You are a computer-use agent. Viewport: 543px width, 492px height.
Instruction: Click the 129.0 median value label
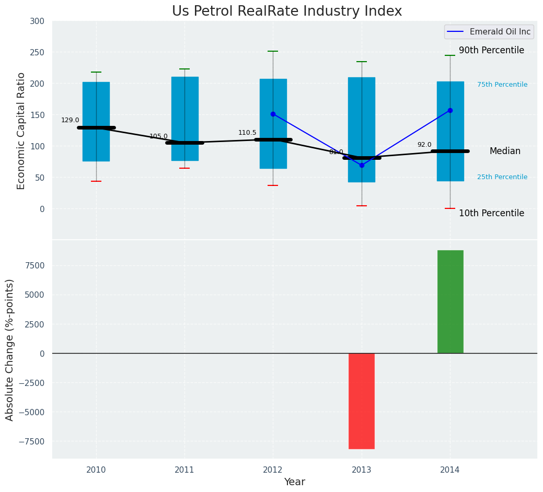pyautogui.click(x=70, y=120)
